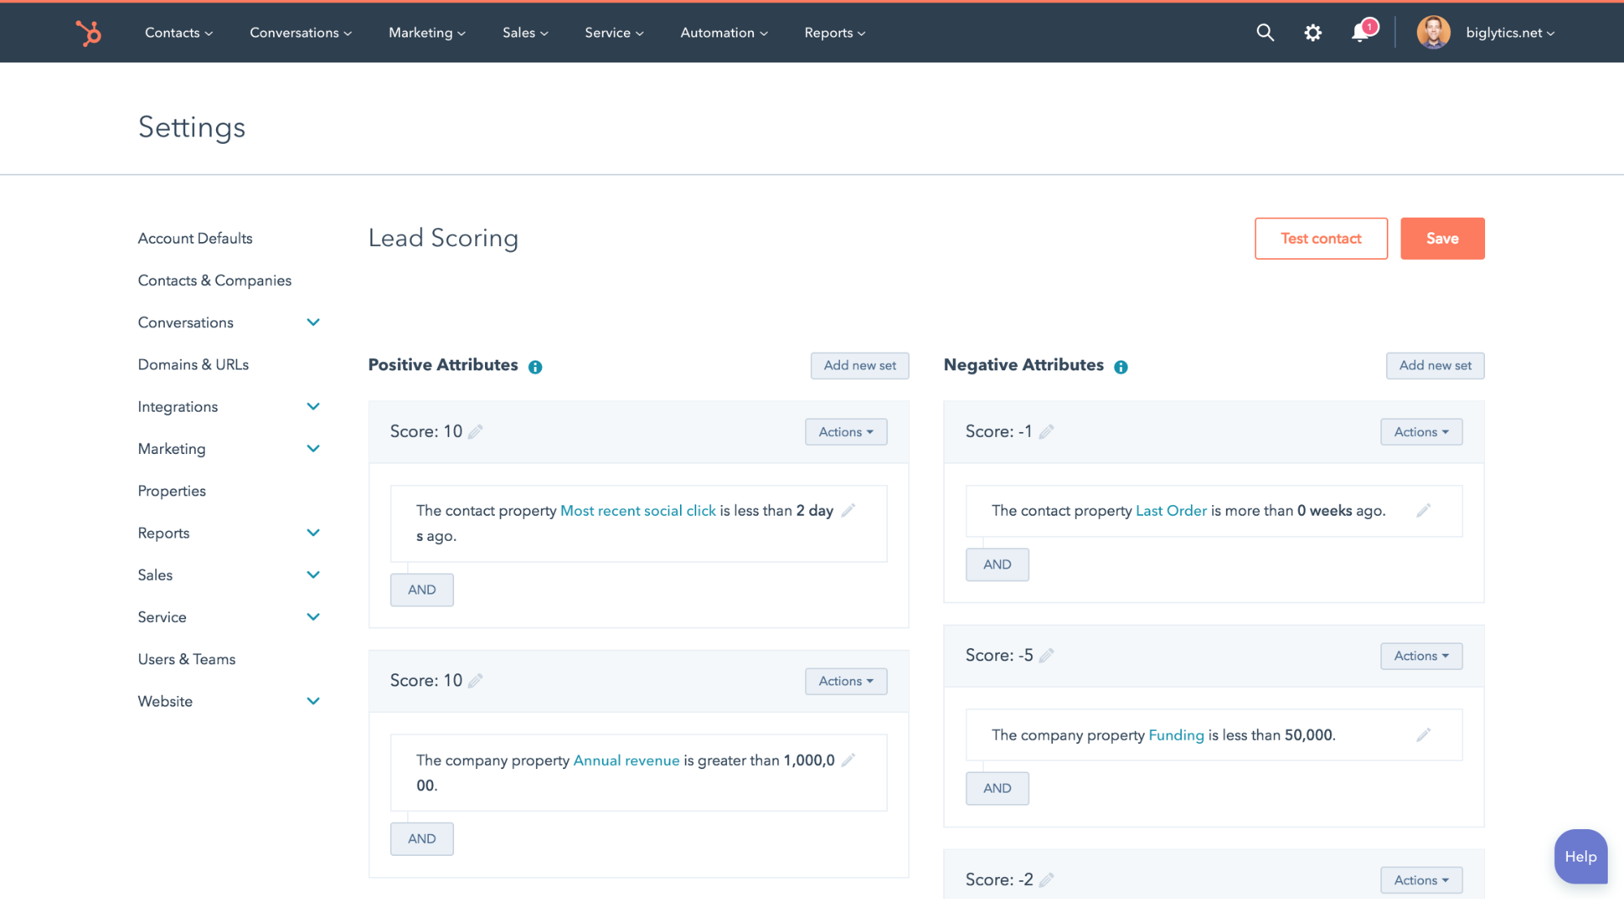Expand Marketing settings dropdown
Viewport: 1624px width, 899px height.
click(314, 448)
